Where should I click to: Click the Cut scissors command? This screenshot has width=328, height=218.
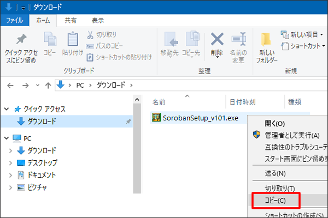click(102, 35)
